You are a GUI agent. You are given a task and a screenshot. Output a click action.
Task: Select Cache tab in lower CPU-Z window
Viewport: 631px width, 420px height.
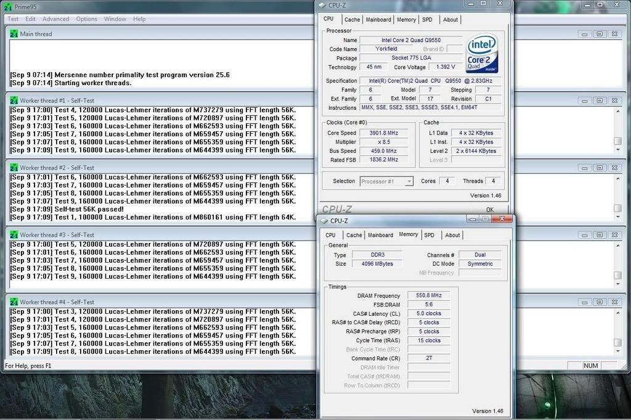(x=354, y=235)
